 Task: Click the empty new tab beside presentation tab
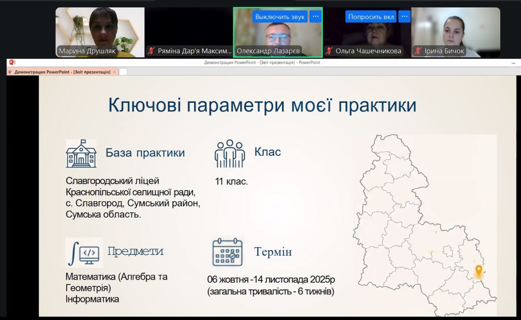(123, 72)
